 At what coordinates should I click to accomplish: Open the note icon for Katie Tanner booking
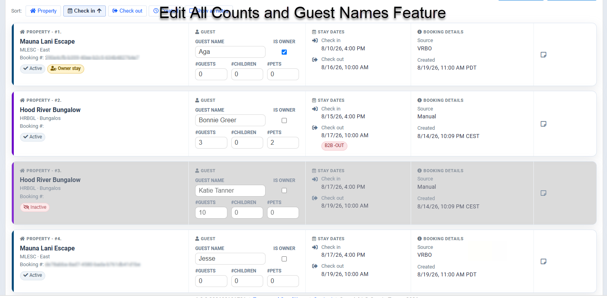[543, 193]
